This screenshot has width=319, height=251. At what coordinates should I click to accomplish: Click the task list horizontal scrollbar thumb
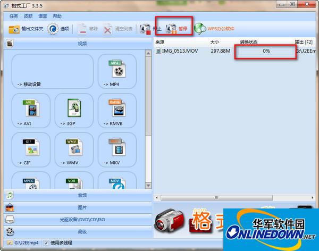[216, 198]
